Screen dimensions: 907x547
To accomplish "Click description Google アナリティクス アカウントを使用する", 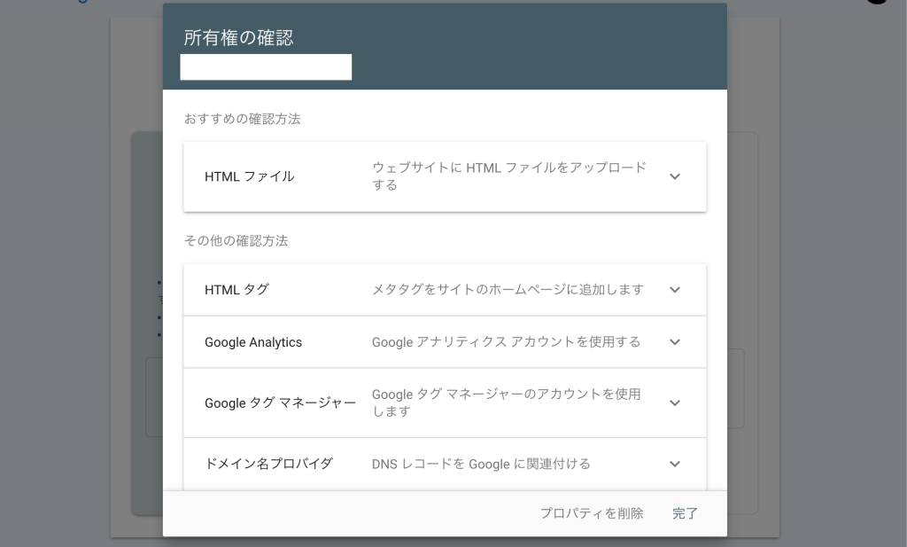I will tap(506, 342).
